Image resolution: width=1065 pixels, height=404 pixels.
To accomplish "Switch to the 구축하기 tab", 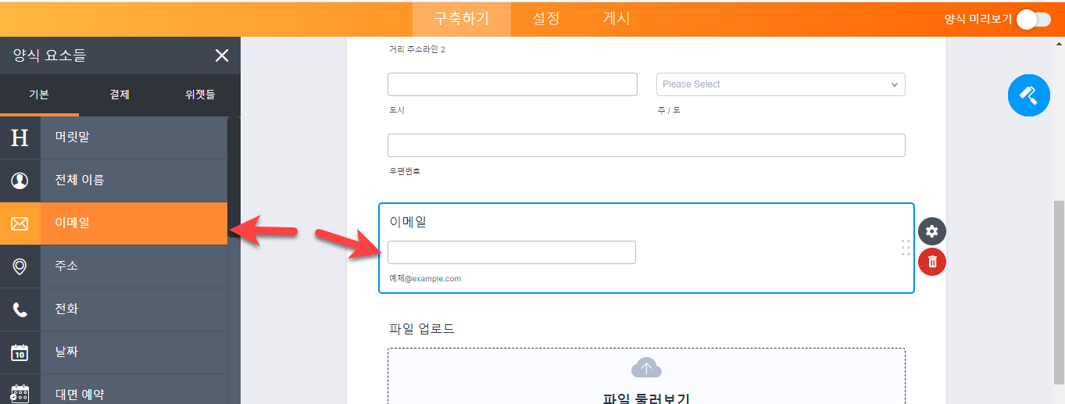I will pyautogui.click(x=462, y=19).
